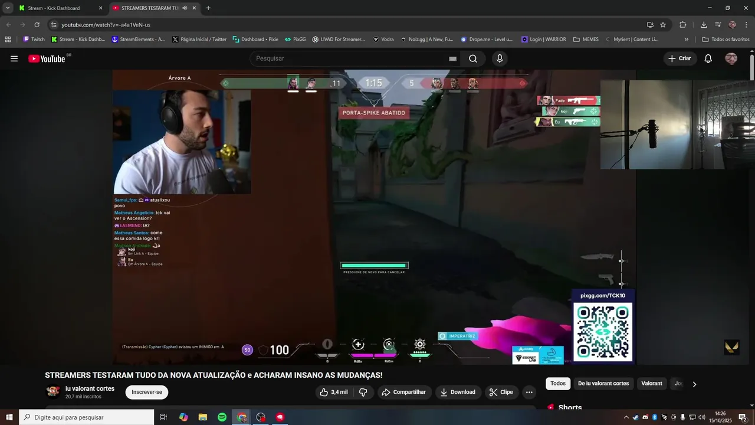Click the search magnifier button
Screen dimensions: 755x425
(473, 58)
